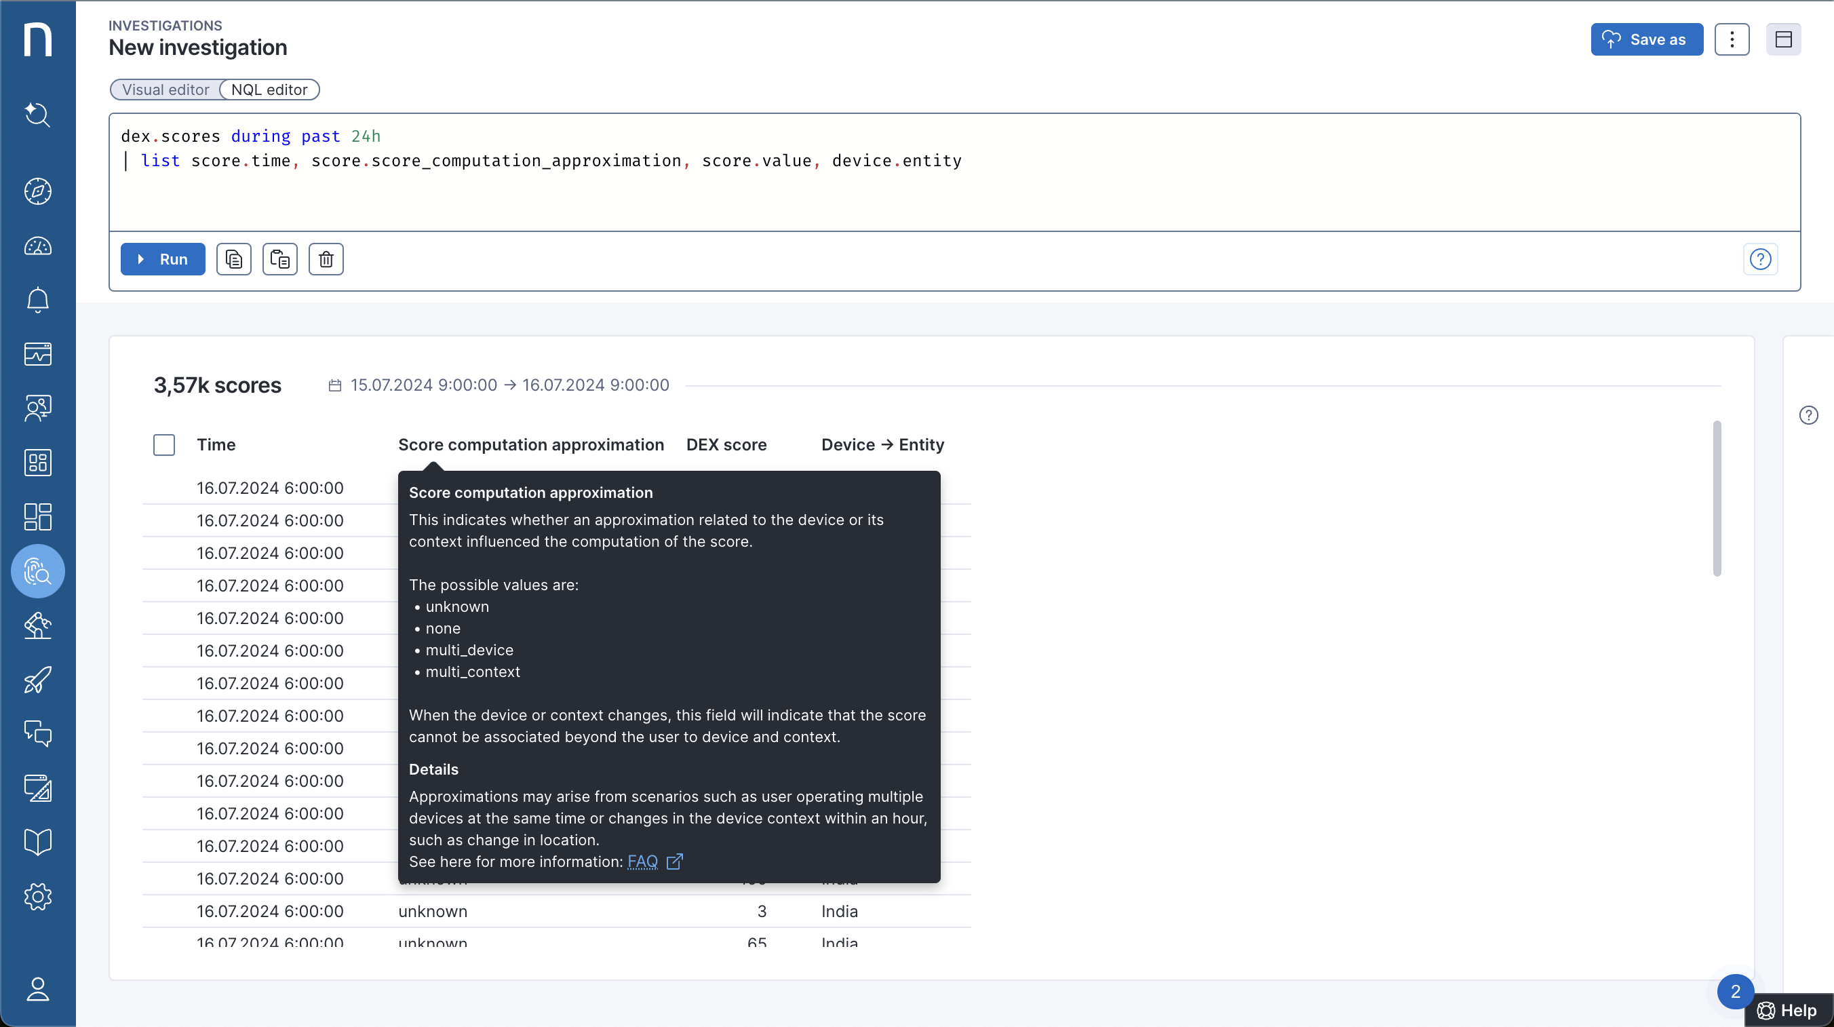Click the NQL editor help question icon
The width and height of the screenshot is (1834, 1027).
tap(1760, 259)
